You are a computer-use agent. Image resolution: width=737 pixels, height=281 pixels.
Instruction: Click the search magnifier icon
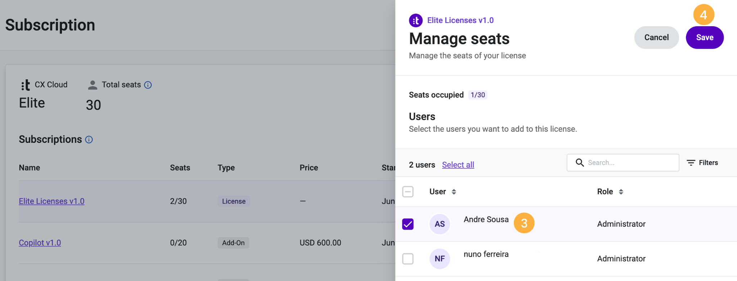click(580, 163)
